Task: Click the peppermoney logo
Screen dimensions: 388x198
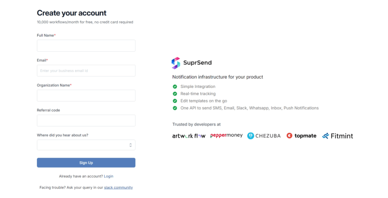Action: pyautogui.click(x=226, y=135)
